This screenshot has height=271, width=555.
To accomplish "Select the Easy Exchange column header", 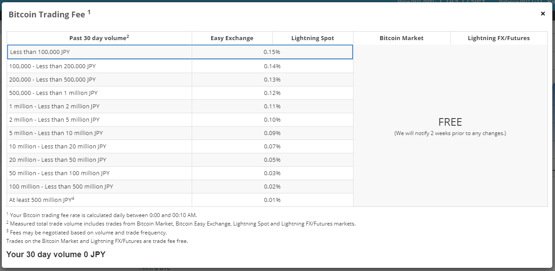I will (x=232, y=38).
